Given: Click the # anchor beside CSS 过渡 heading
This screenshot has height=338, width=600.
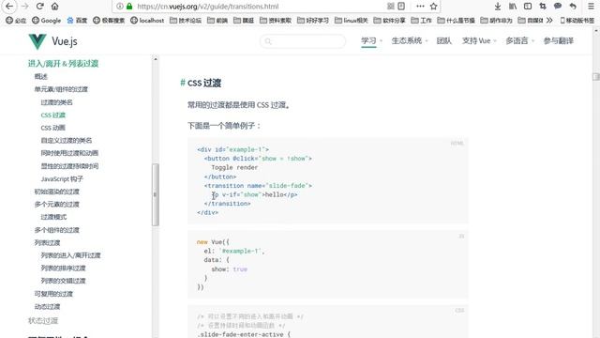Looking at the screenshot, I should (183, 83).
